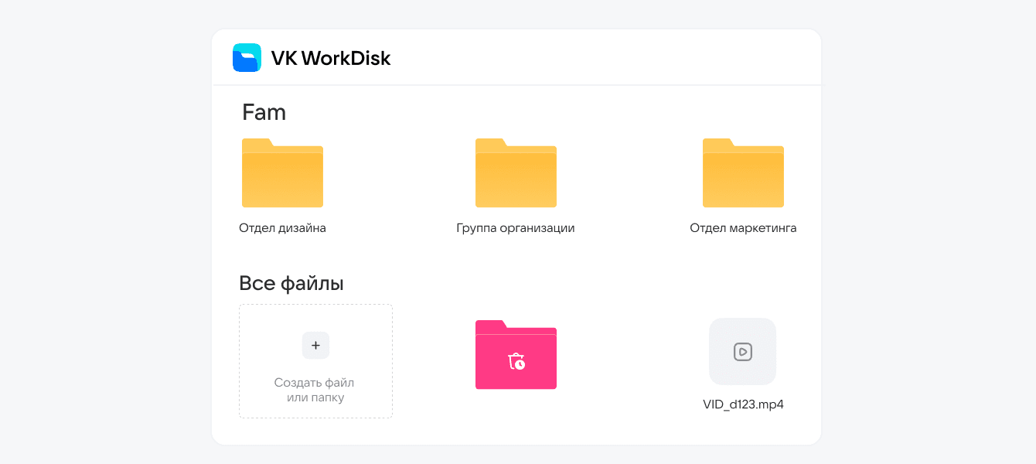
Task: Click the play icon on video file
Action: (x=742, y=352)
